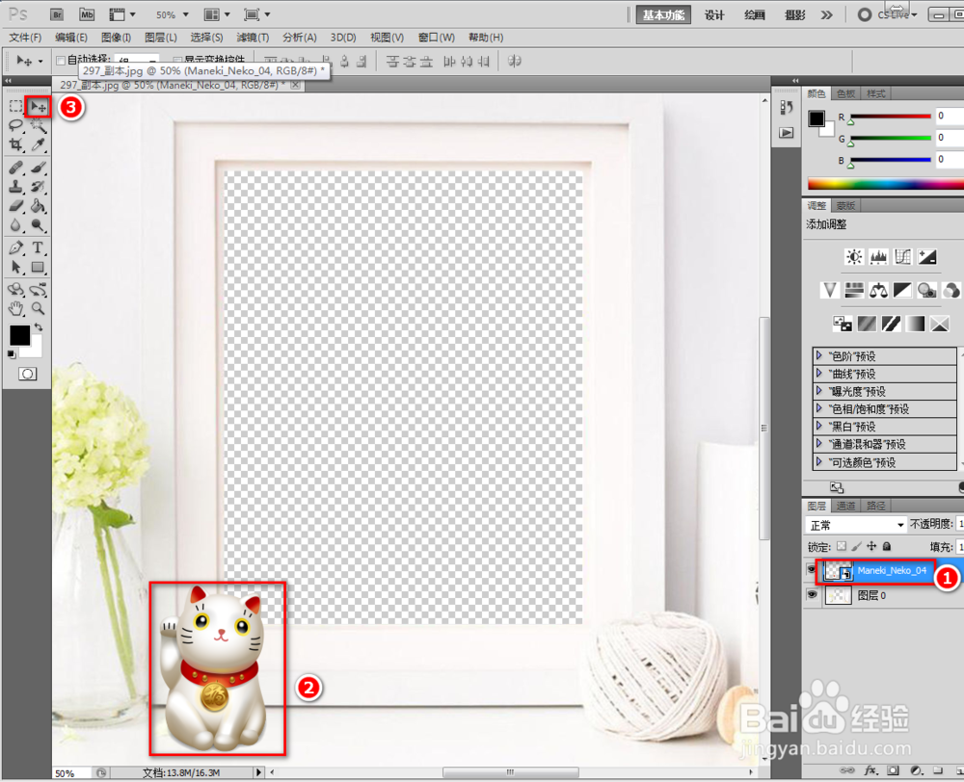Select the Spot Healing Brush tool
Screen dimensions: 964x782
pyautogui.click(x=16, y=167)
